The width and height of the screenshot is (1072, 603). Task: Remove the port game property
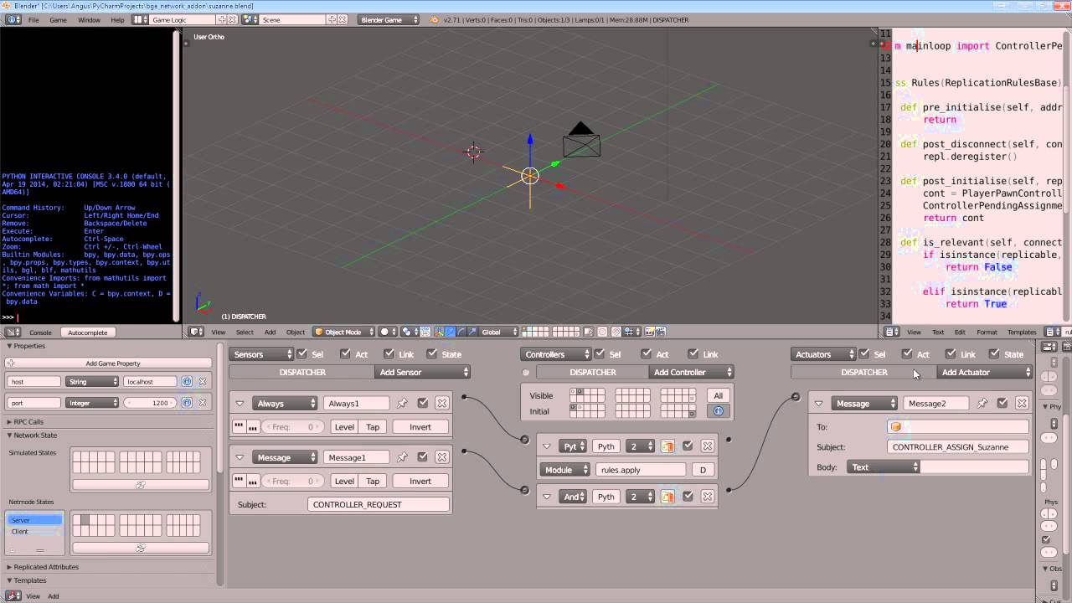[x=202, y=403]
